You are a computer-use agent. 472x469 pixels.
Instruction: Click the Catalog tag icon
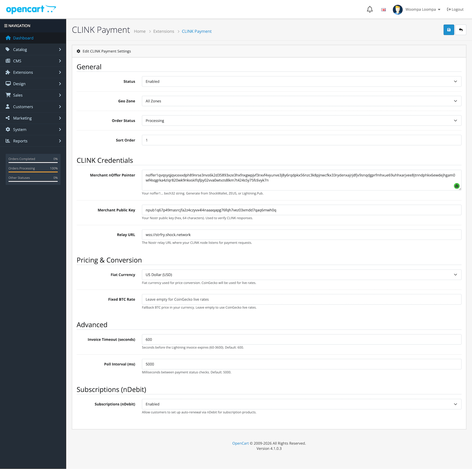coord(8,49)
